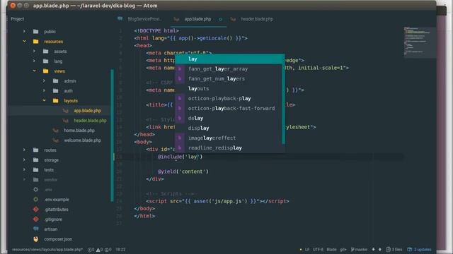The height and width of the screenshot is (254, 453).
Task: Click the routes folder icon
Action: (x=36, y=150)
